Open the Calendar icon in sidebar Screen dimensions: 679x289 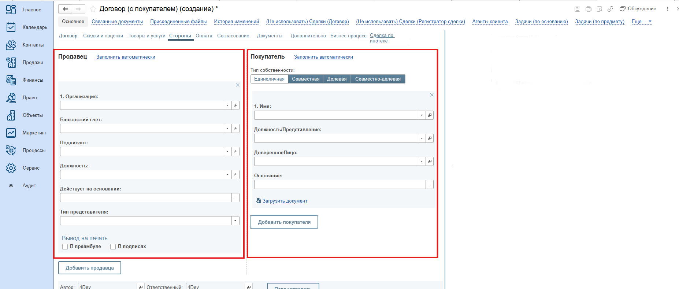click(x=11, y=27)
